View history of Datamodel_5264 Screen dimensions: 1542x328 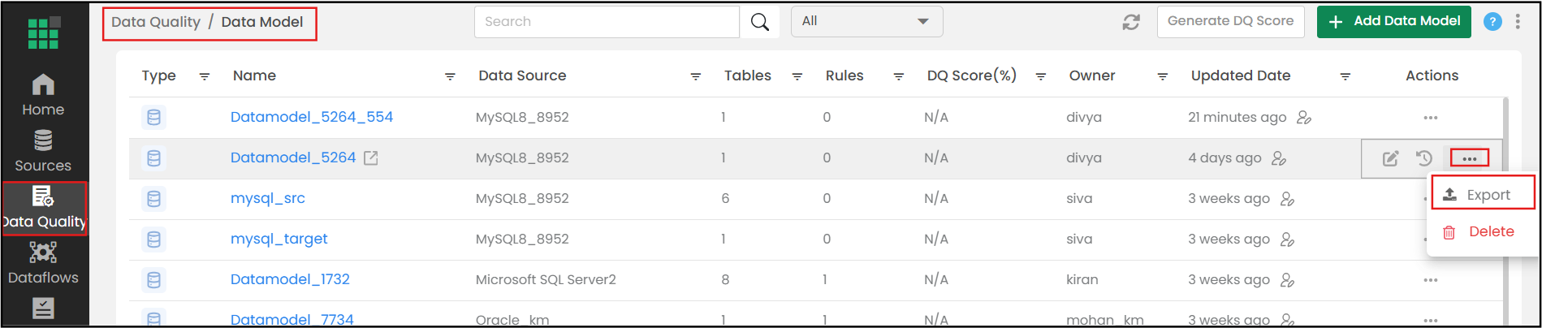(1424, 158)
